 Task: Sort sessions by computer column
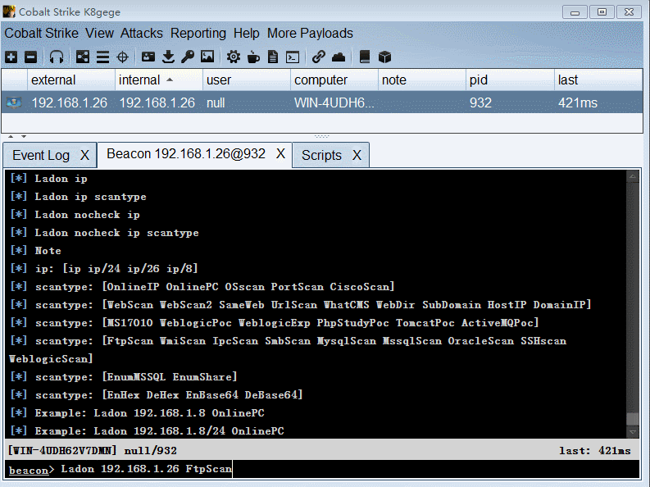[334, 80]
